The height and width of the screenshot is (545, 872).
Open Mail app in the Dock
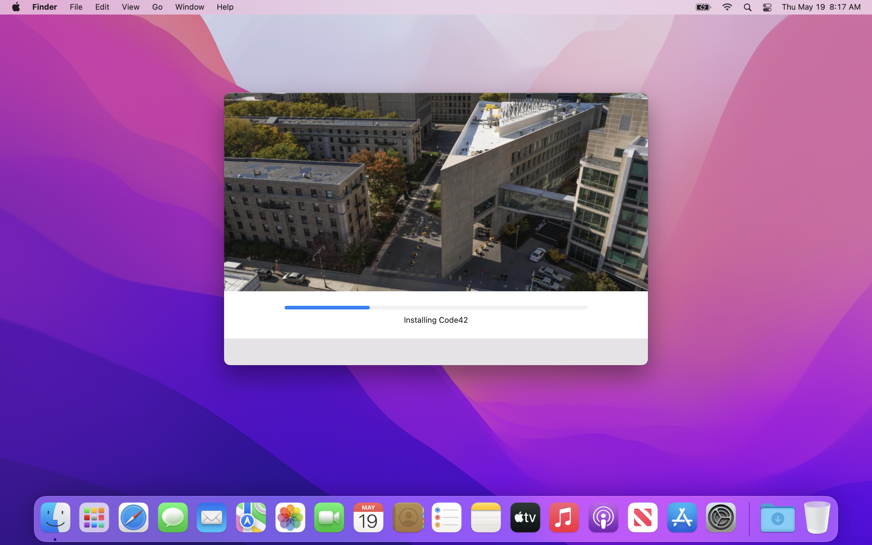tap(212, 517)
